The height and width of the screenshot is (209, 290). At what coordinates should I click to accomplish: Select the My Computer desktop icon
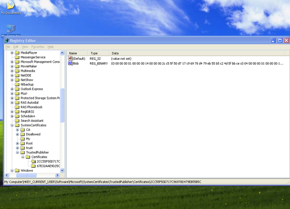coord(11,29)
